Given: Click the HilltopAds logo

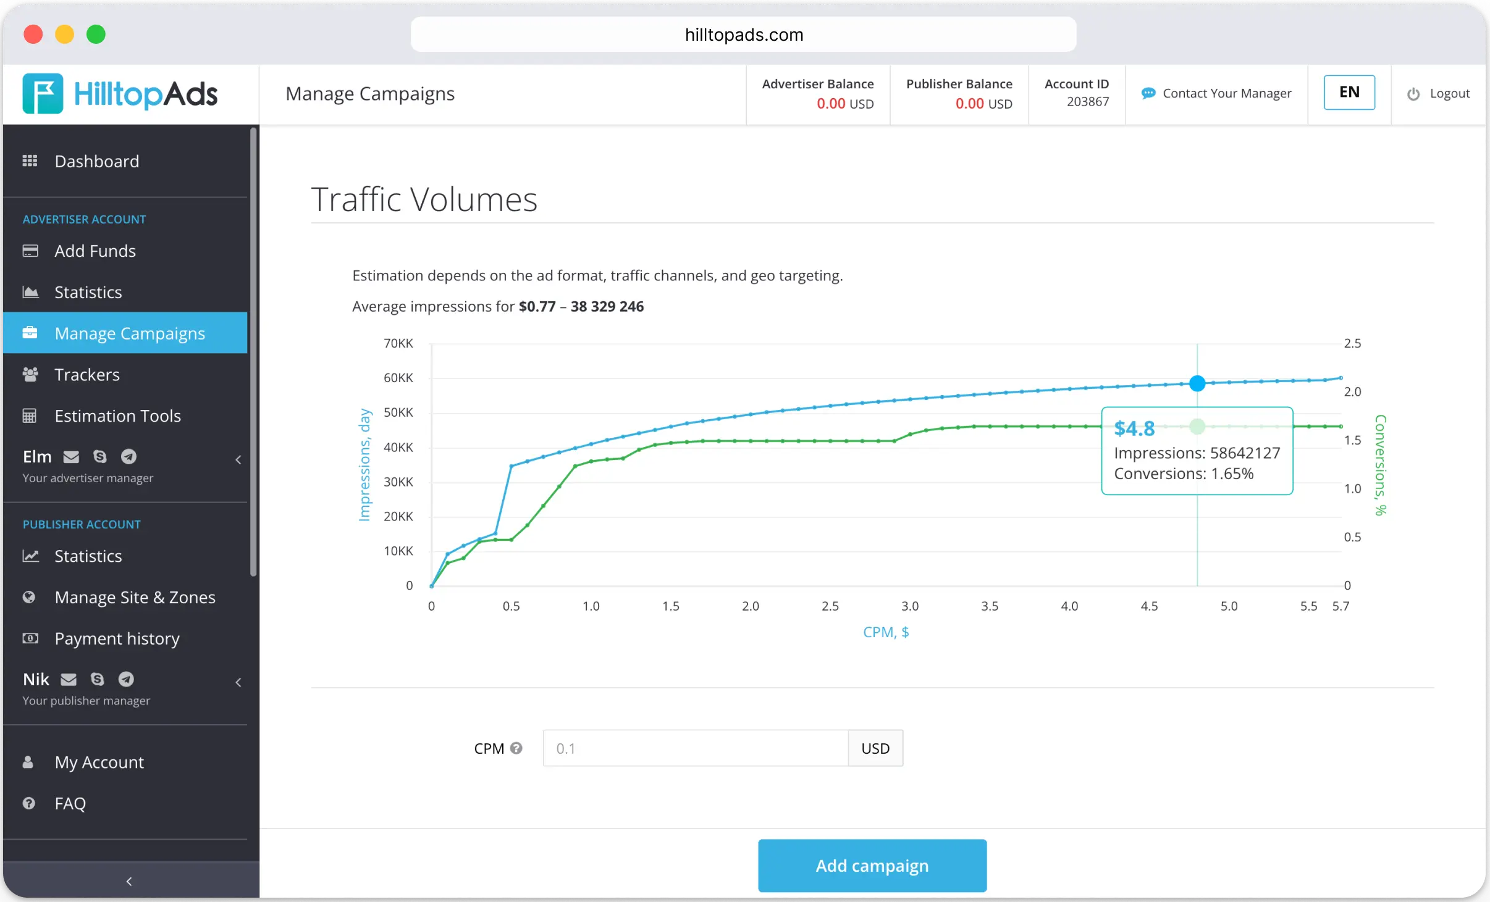Looking at the screenshot, I should tap(120, 94).
